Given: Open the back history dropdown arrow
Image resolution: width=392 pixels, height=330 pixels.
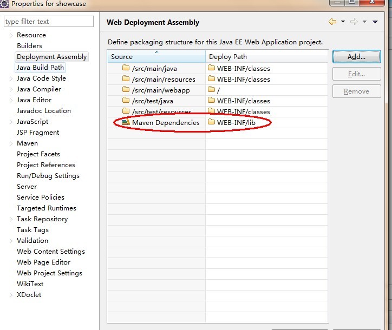Looking at the screenshot, I should [343, 22].
